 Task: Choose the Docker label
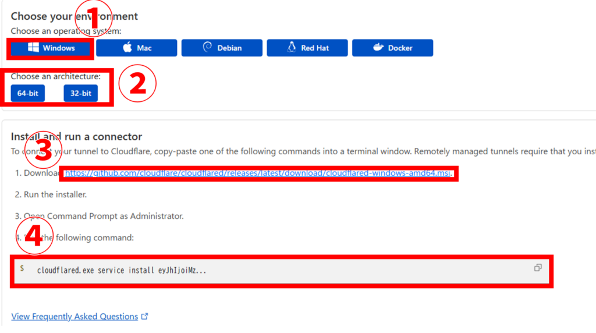coord(400,48)
